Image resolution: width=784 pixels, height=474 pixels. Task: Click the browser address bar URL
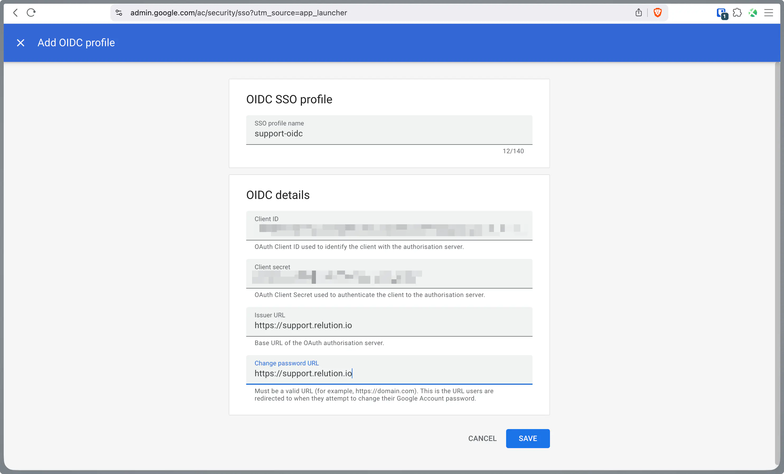[x=239, y=13]
